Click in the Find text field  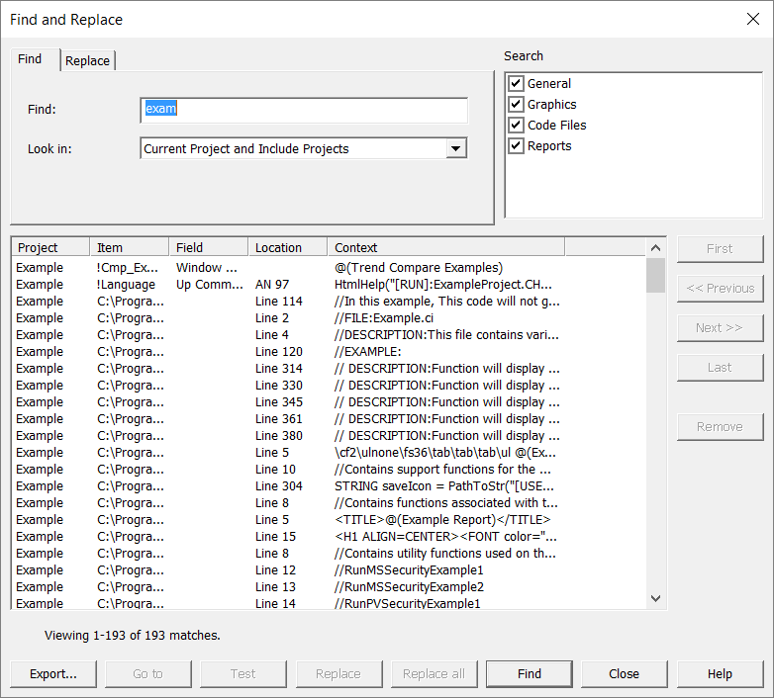[304, 110]
